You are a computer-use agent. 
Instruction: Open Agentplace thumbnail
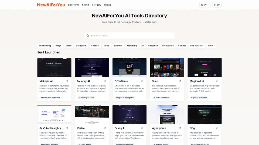click(167, 114)
